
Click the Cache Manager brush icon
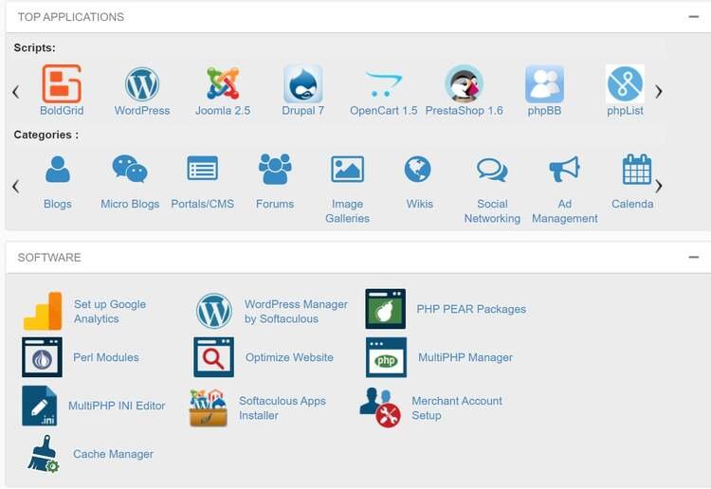point(43,454)
